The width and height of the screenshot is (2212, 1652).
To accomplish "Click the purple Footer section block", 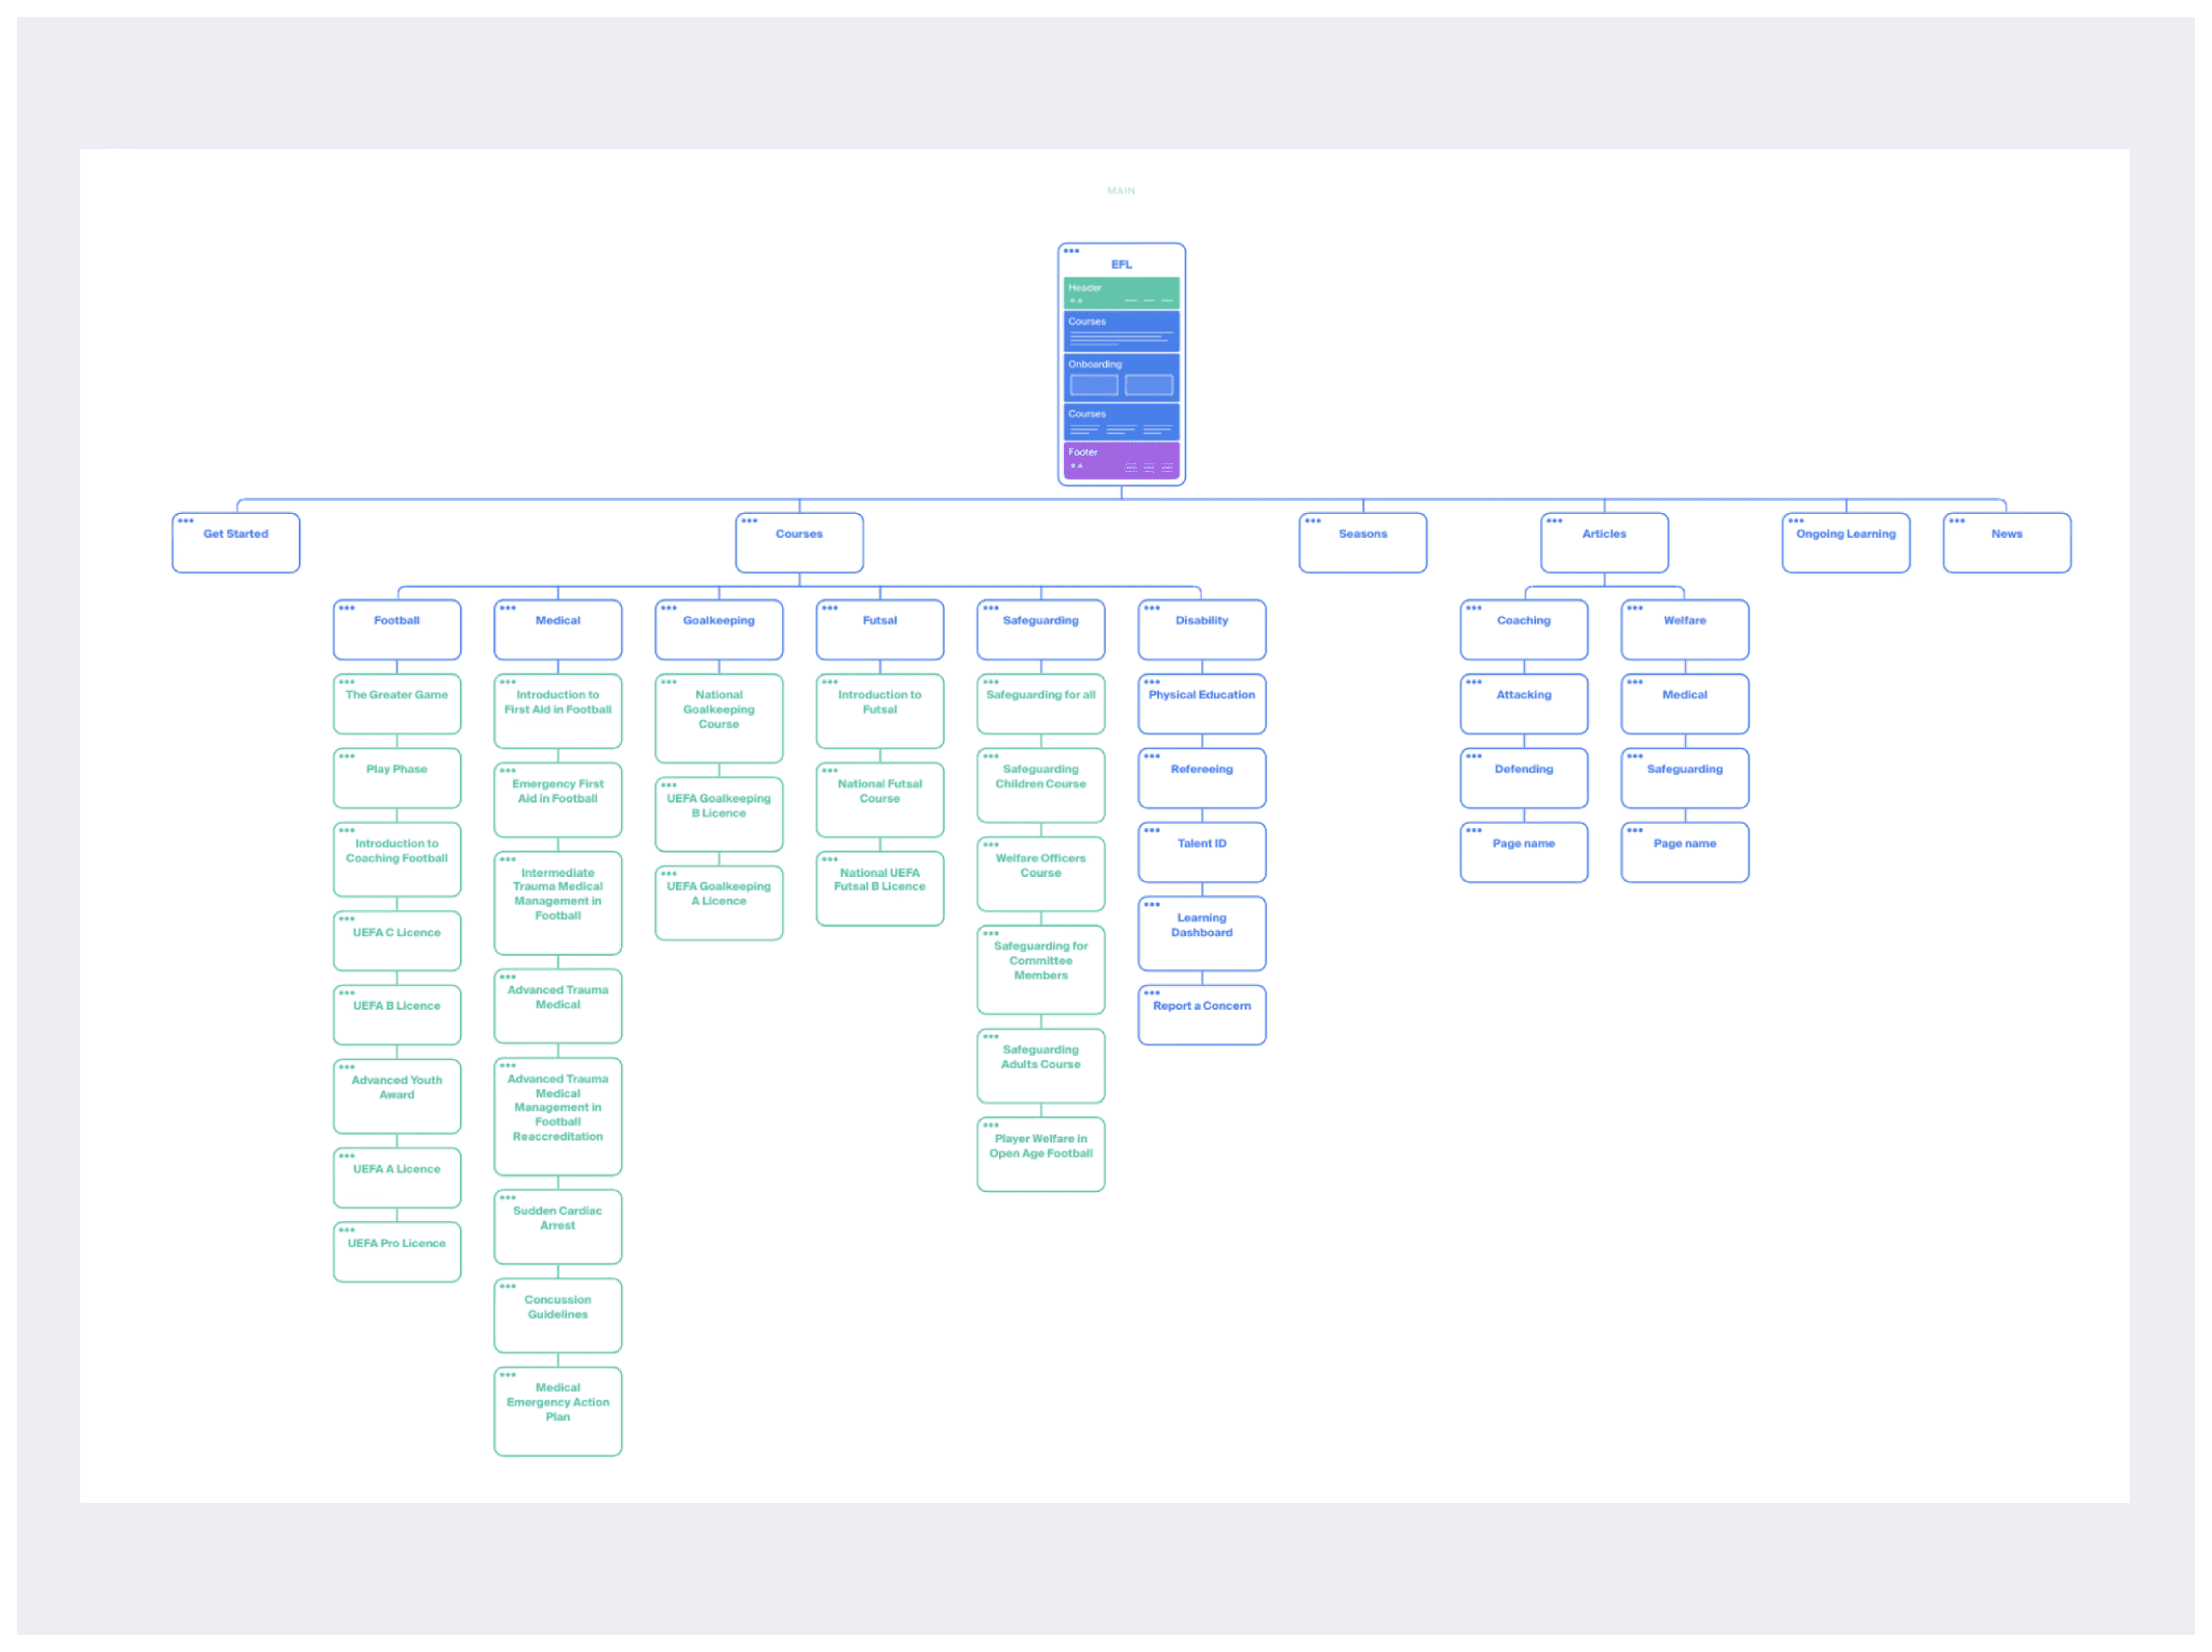I will tap(1121, 460).
